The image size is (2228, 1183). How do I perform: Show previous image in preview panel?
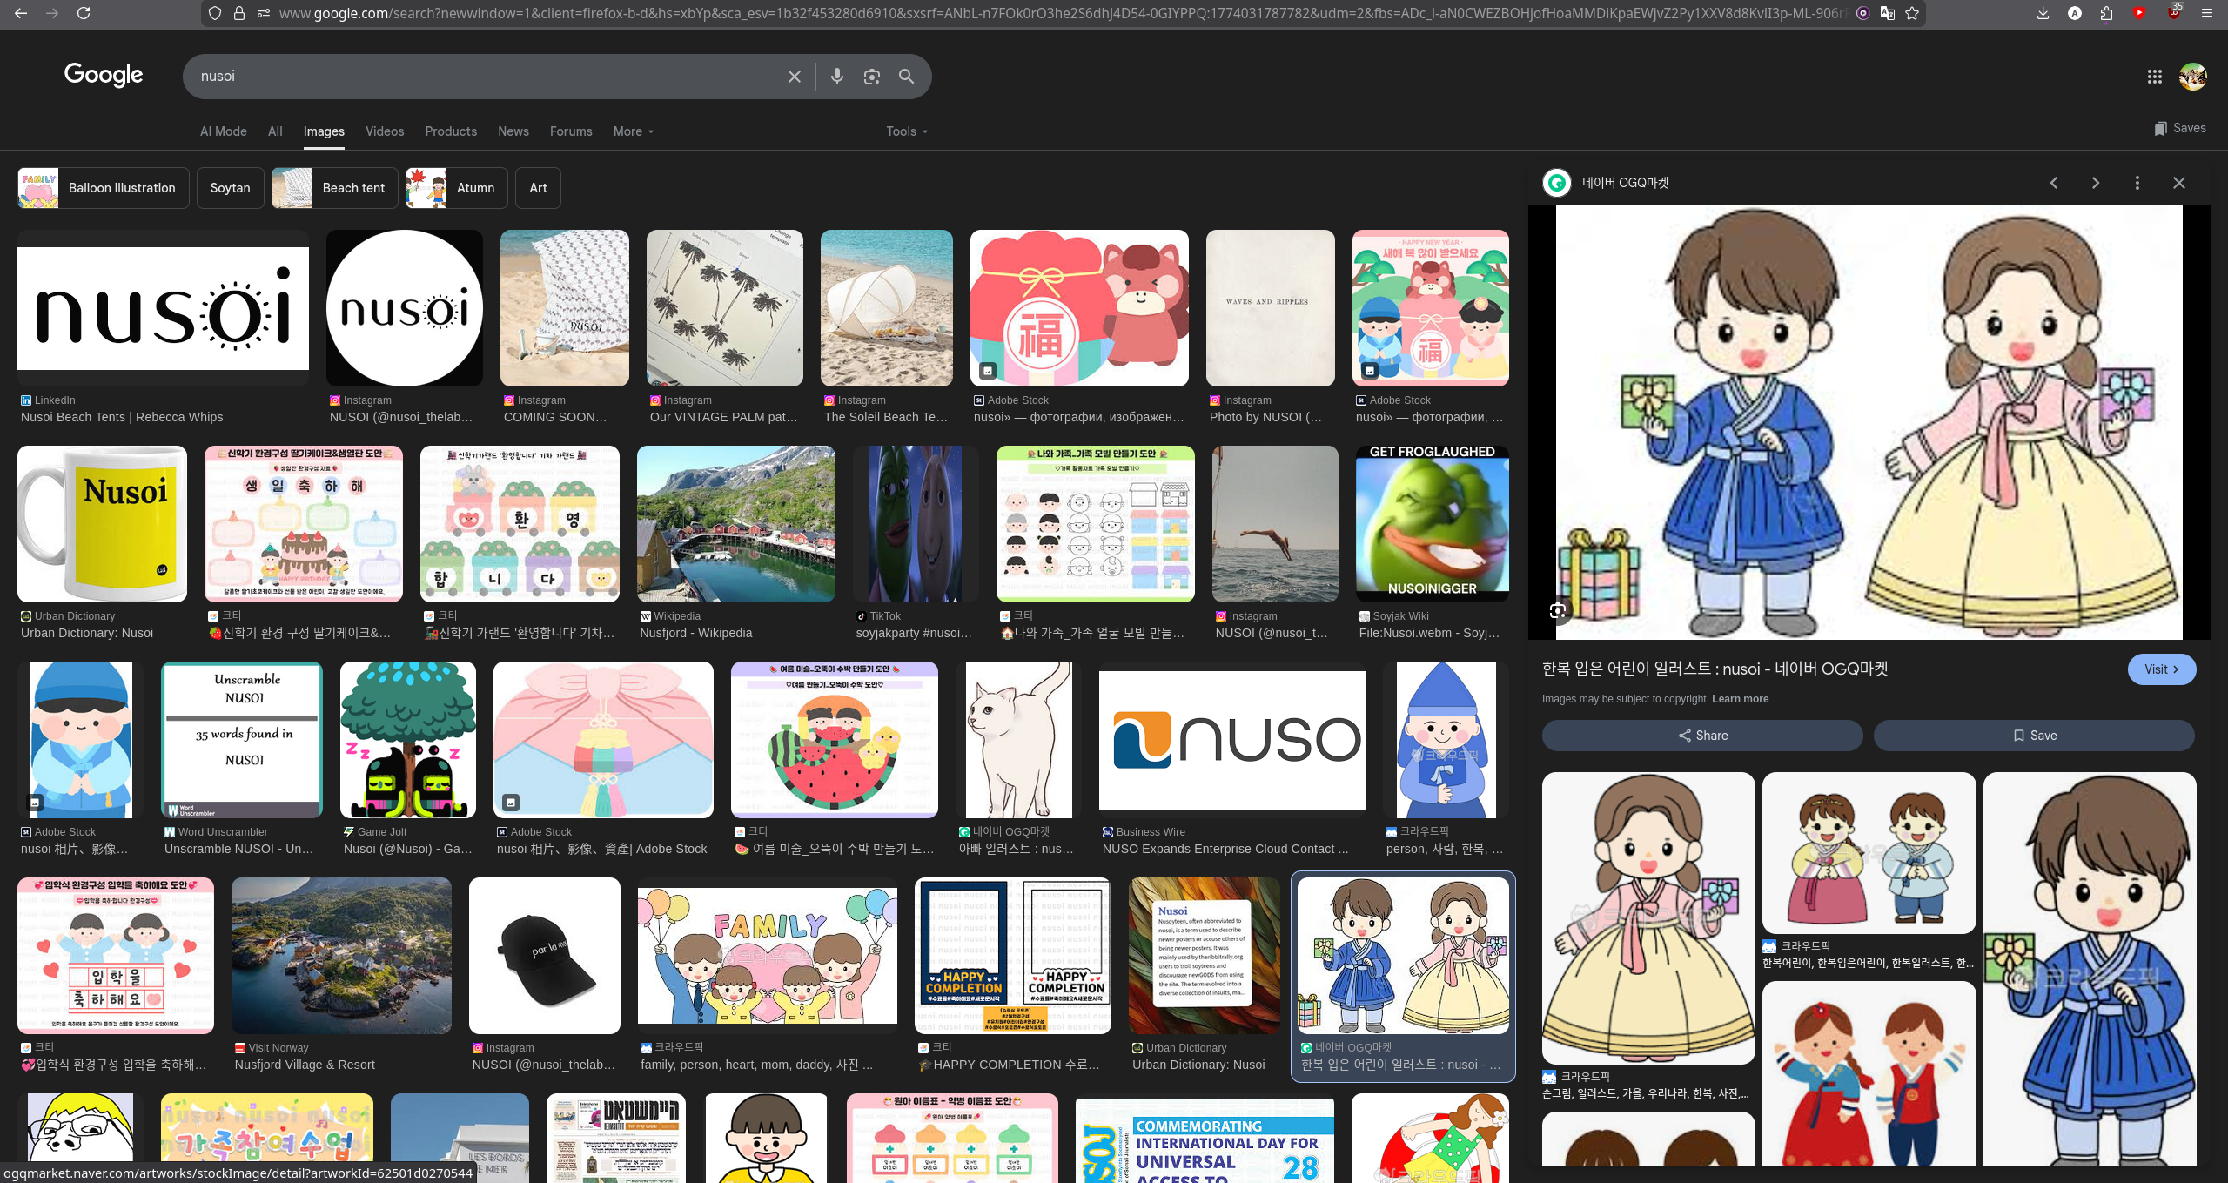[x=2054, y=183]
